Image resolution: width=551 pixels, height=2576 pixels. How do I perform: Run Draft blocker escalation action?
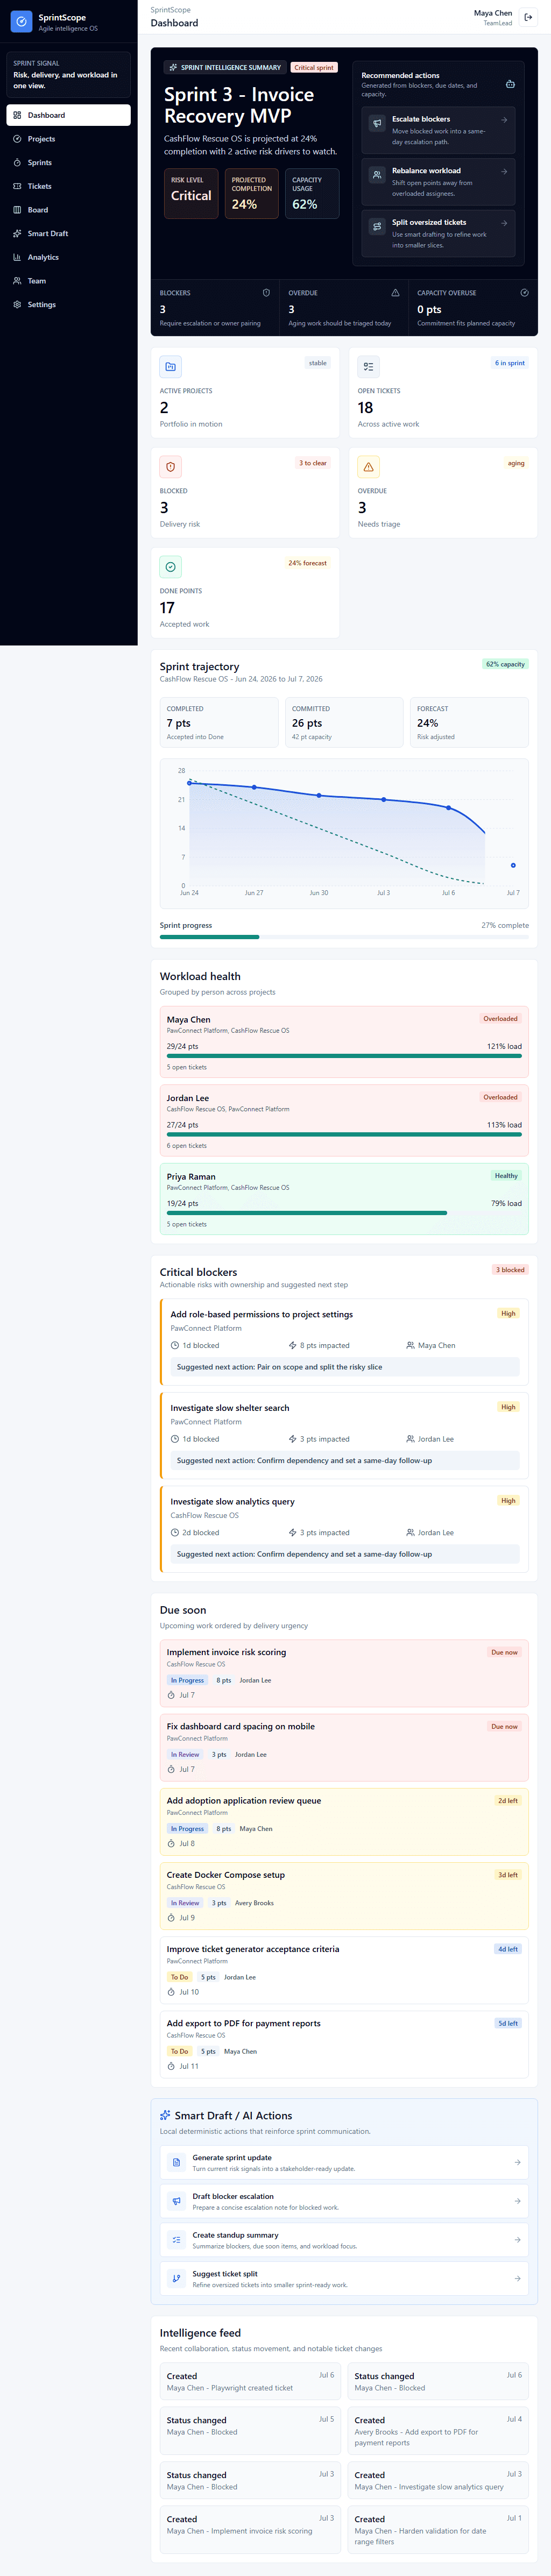[344, 2201]
